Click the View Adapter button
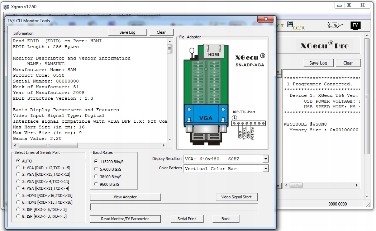This screenshot has height=231, width=376. pos(125,197)
